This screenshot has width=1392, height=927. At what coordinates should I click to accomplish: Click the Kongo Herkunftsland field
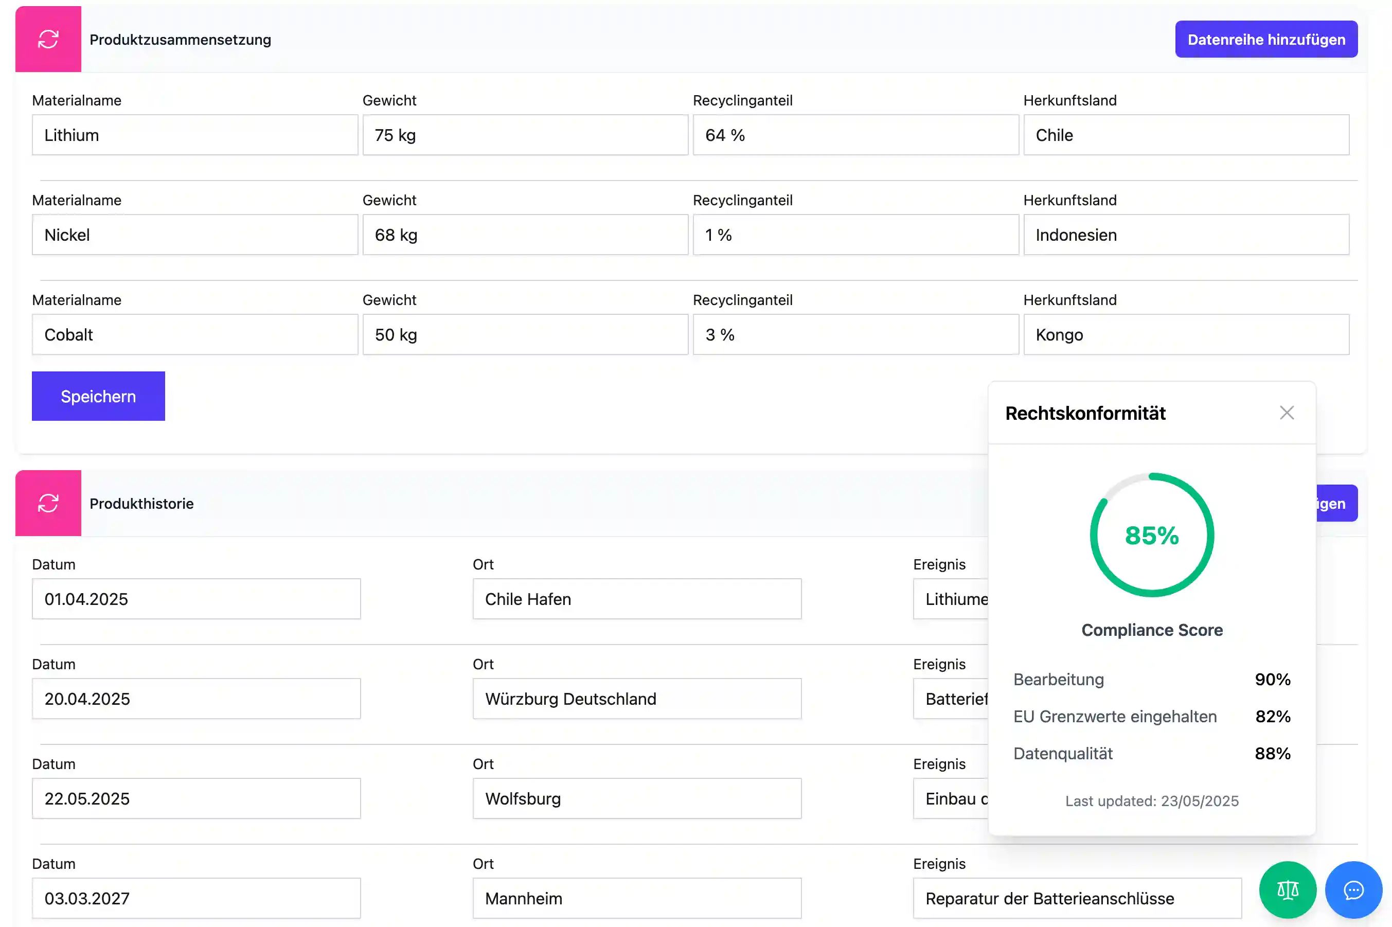coord(1185,334)
